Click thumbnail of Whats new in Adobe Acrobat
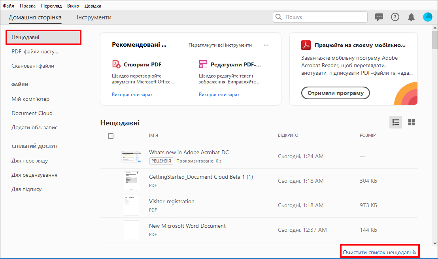This screenshot has height=259, width=438. (x=131, y=157)
